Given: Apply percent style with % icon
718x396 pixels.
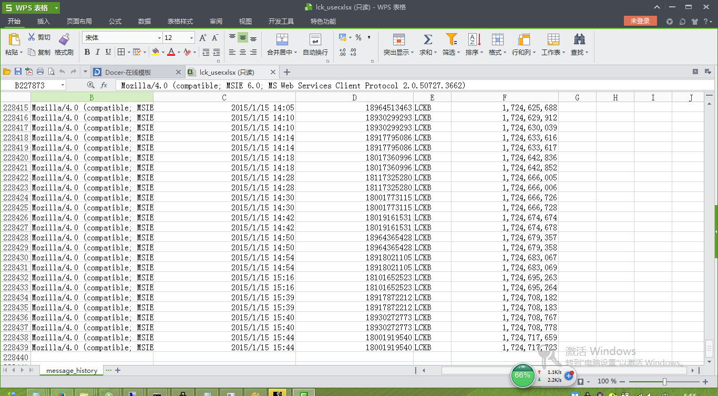Looking at the screenshot, I should pyautogui.click(x=358, y=37).
